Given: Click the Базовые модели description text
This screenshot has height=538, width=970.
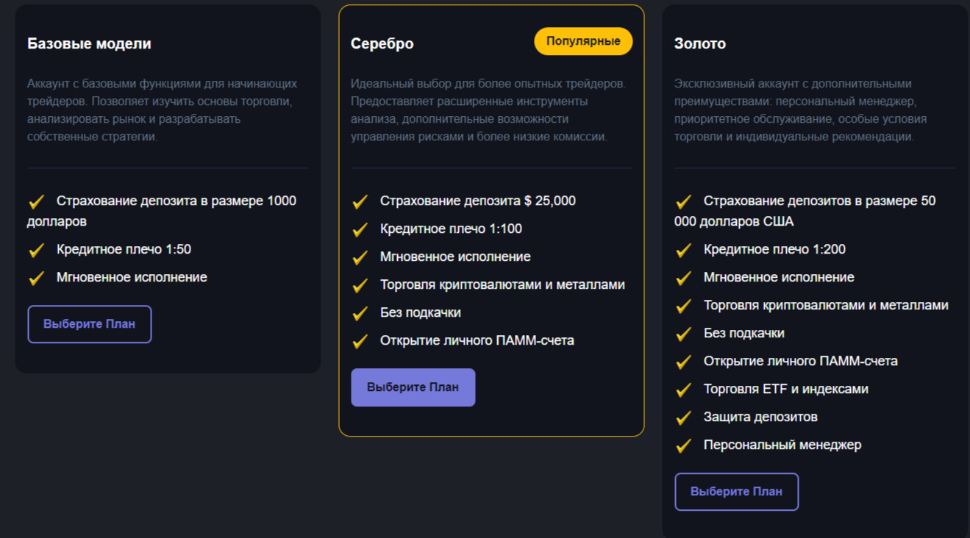Looking at the screenshot, I should 162,110.
